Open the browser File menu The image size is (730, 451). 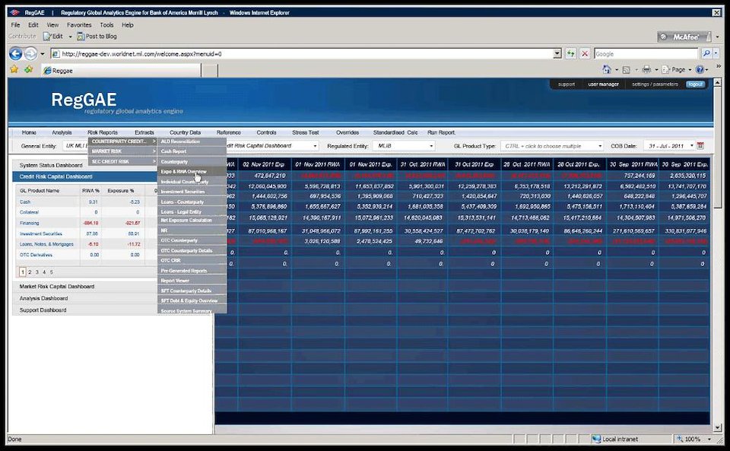tap(15, 25)
